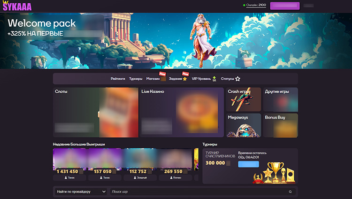Open the Рейтинги menu item
This screenshot has height=199, width=352.
pos(118,79)
